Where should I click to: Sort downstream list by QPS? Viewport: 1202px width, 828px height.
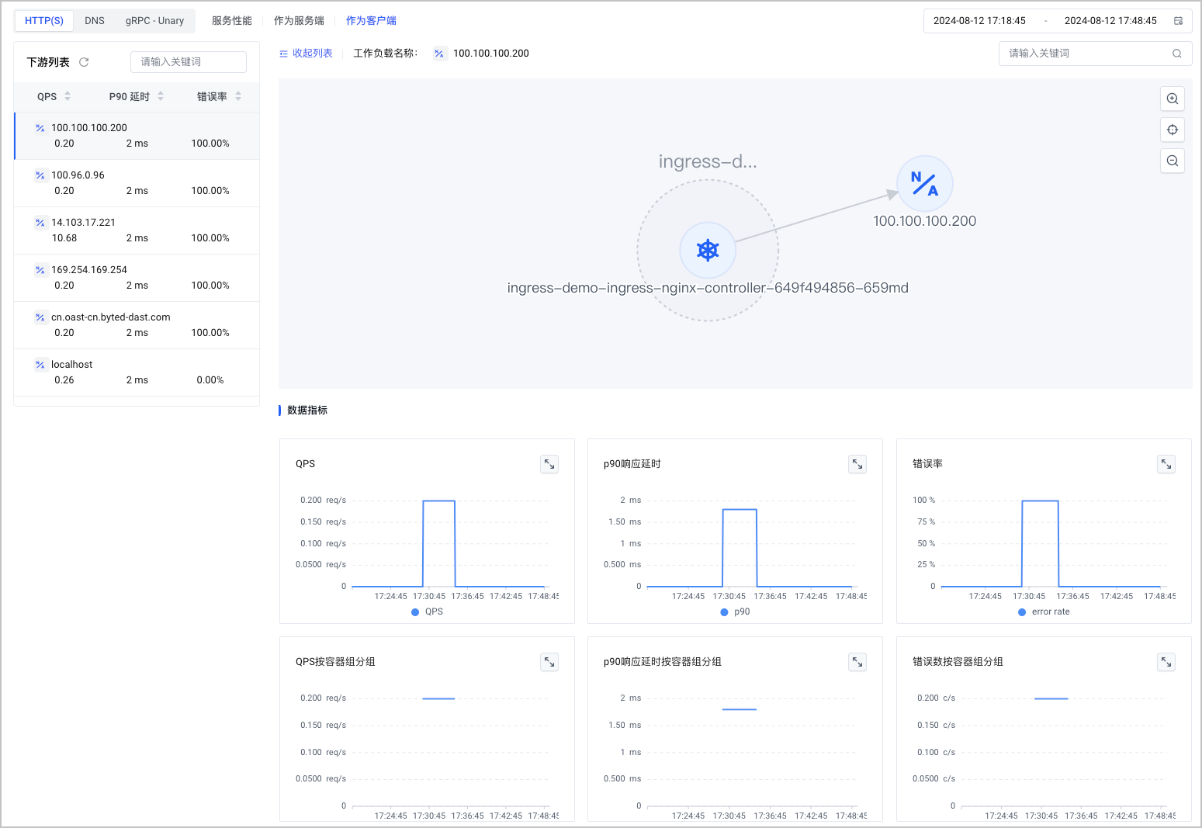(54, 96)
